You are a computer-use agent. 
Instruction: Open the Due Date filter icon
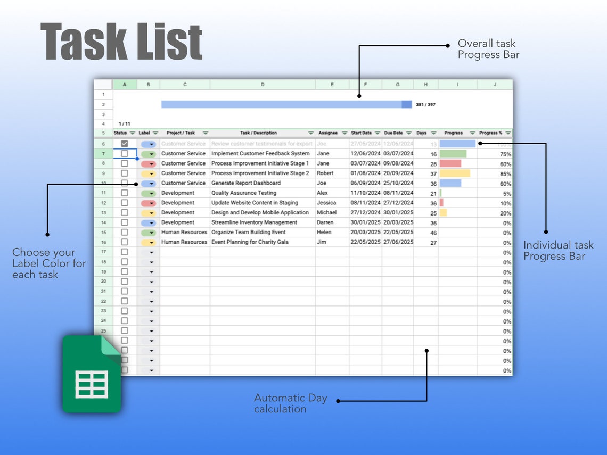click(408, 133)
